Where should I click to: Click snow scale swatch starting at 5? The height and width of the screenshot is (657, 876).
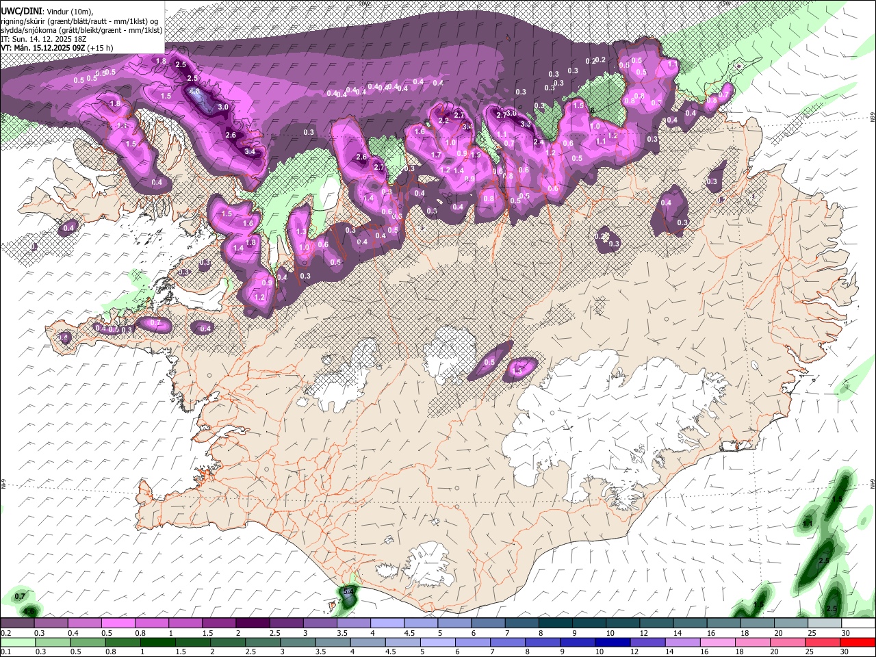click(454, 623)
